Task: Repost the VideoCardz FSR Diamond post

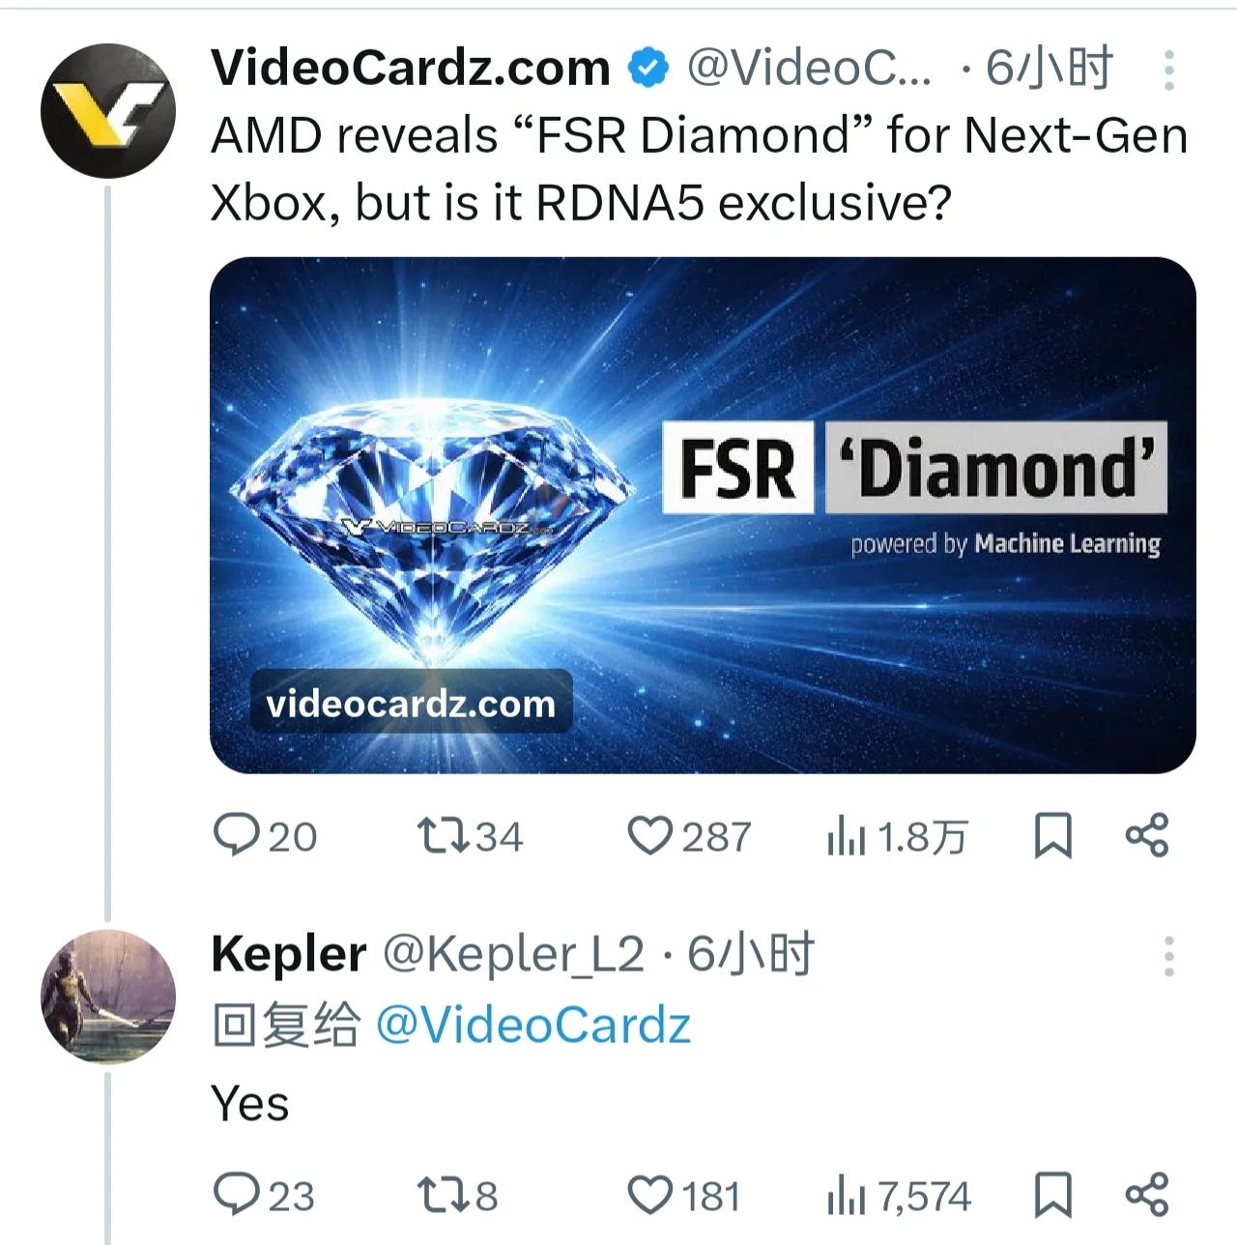Action: [x=443, y=836]
